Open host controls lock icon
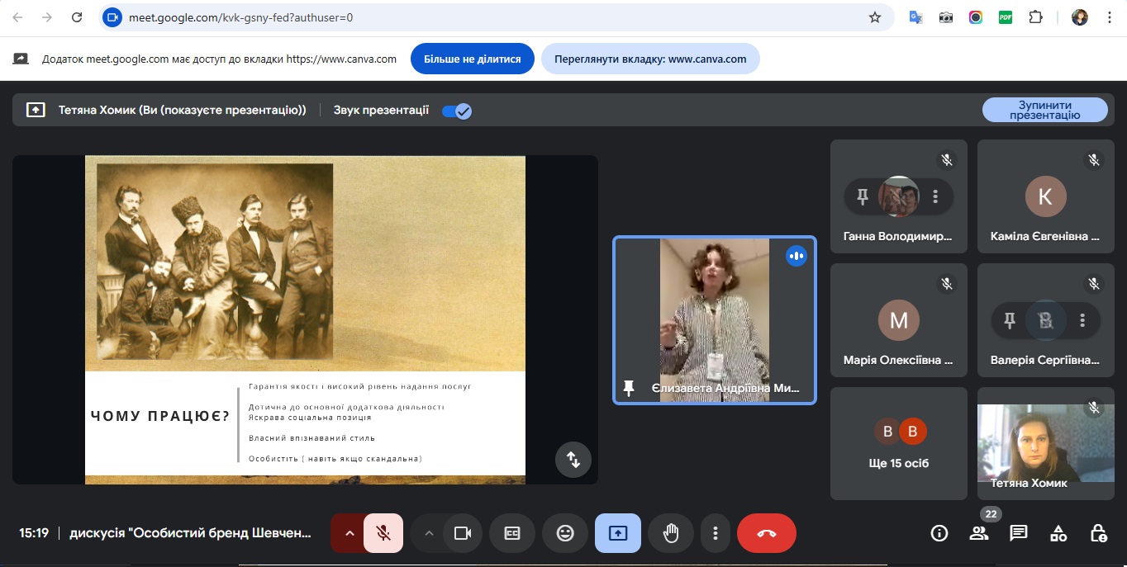Viewport: 1127px width, 567px height. click(x=1098, y=533)
